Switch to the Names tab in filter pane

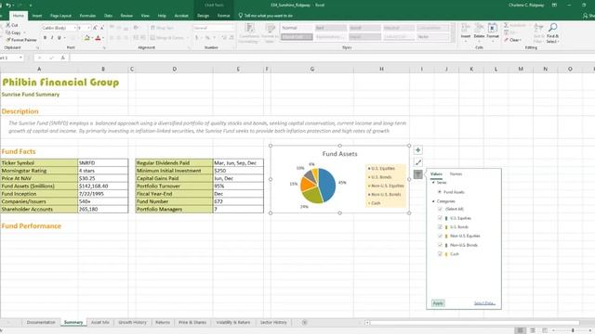coord(456,174)
